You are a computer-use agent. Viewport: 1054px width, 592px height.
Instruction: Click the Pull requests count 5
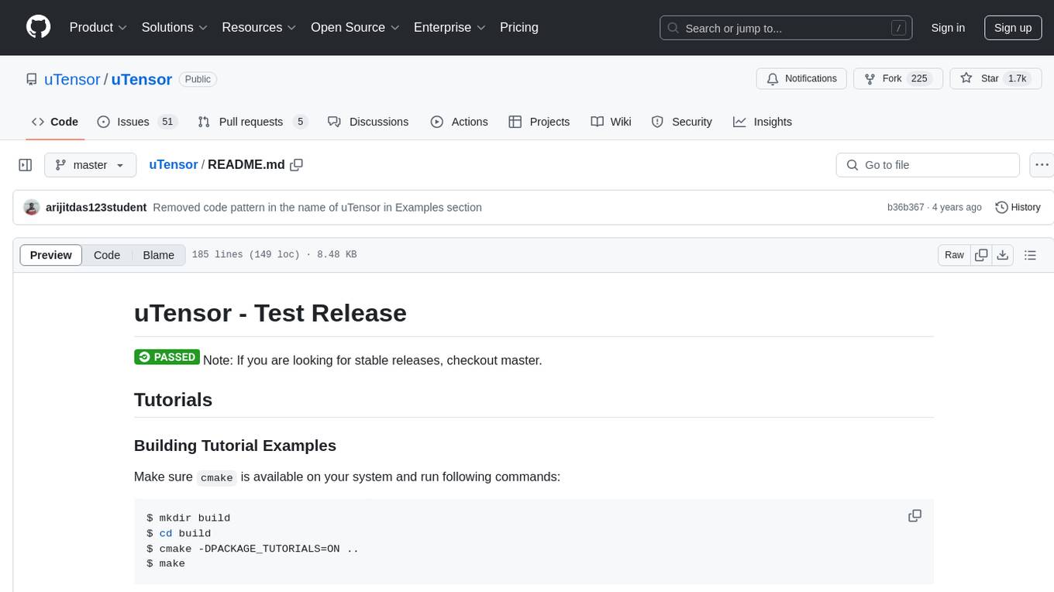coord(300,122)
